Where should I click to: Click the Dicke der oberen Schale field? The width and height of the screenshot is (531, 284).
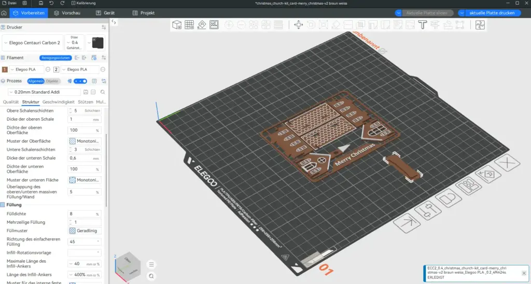click(85, 119)
